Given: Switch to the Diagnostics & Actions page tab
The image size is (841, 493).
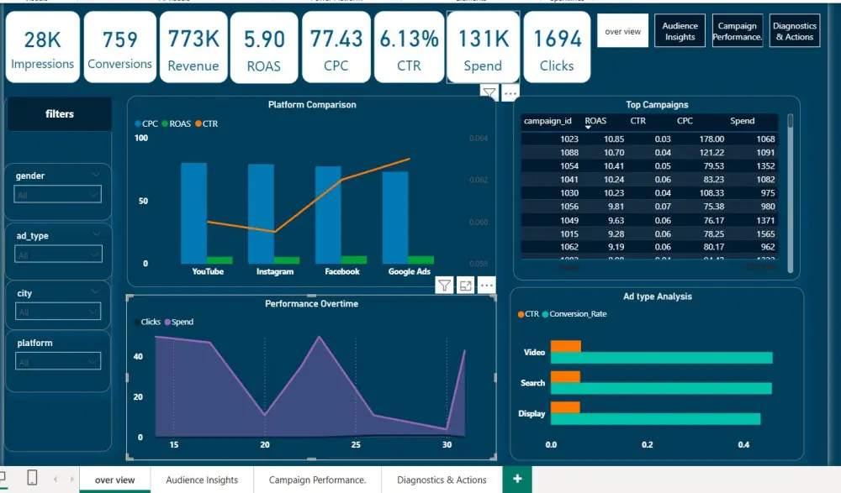Looking at the screenshot, I should pos(442,480).
